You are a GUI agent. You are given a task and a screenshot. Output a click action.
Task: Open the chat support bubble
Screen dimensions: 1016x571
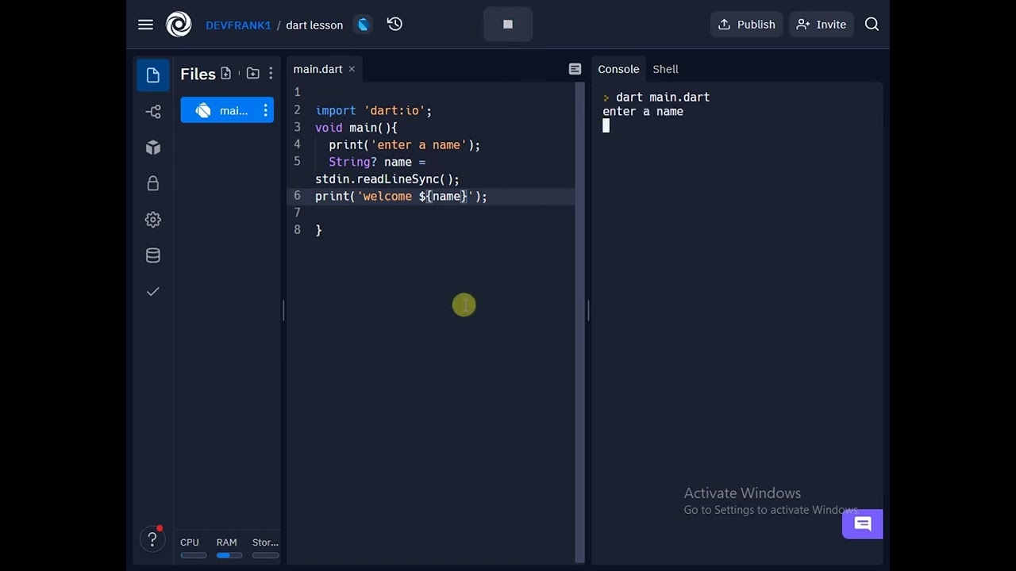(862, 524)
